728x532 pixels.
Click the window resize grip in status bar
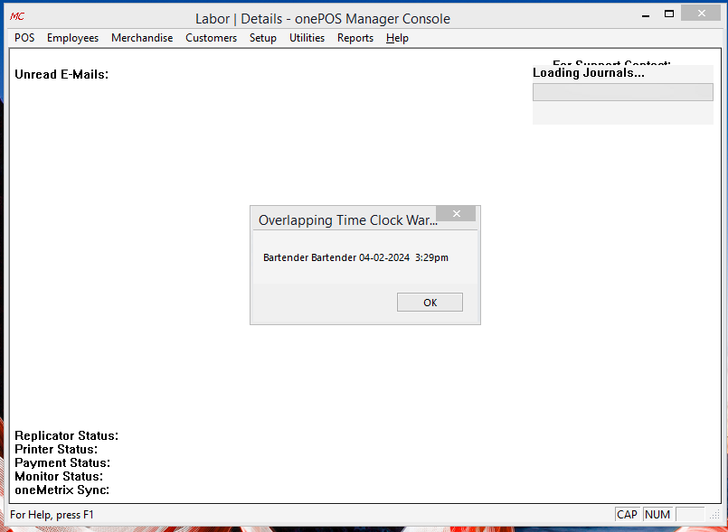(x=715, y=515)
